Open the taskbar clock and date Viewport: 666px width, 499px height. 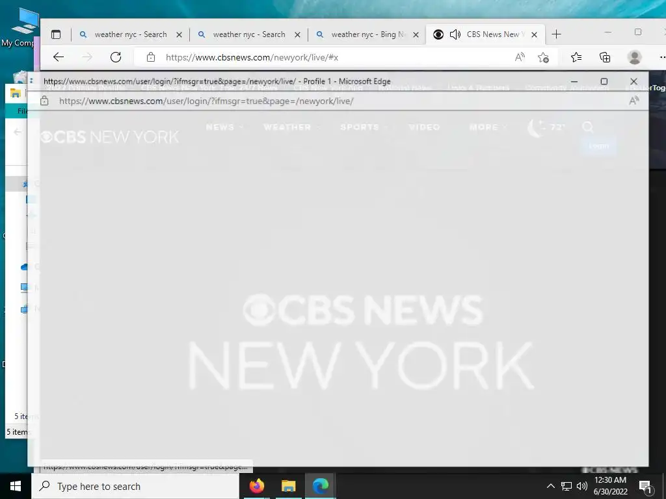click(610, 486)
